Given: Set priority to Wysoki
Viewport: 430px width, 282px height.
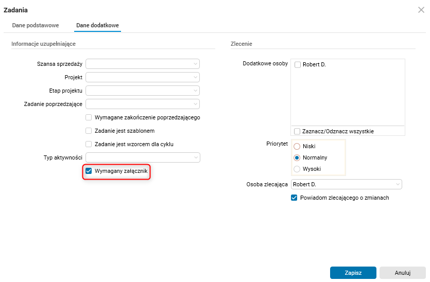Looking at the screenshot, I should [297, 169].
